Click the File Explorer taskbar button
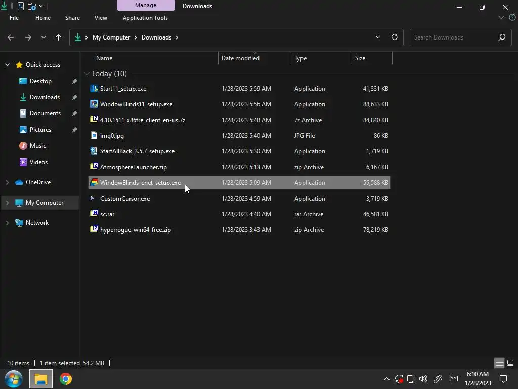The height and width of the screenshot is (389, 518). pos(41,379)
